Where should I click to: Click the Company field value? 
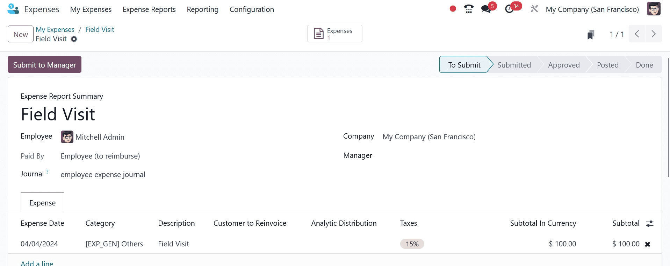429,137
